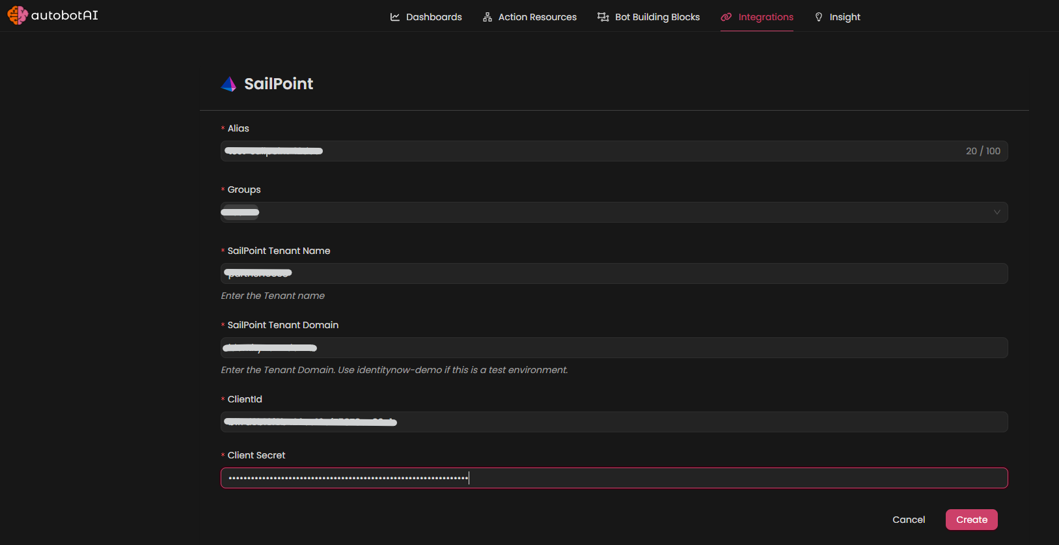Screen dimensions: 1059x545
Task: Click the SailPoint Tenant Domain field
Action: (x=614, y=348)
